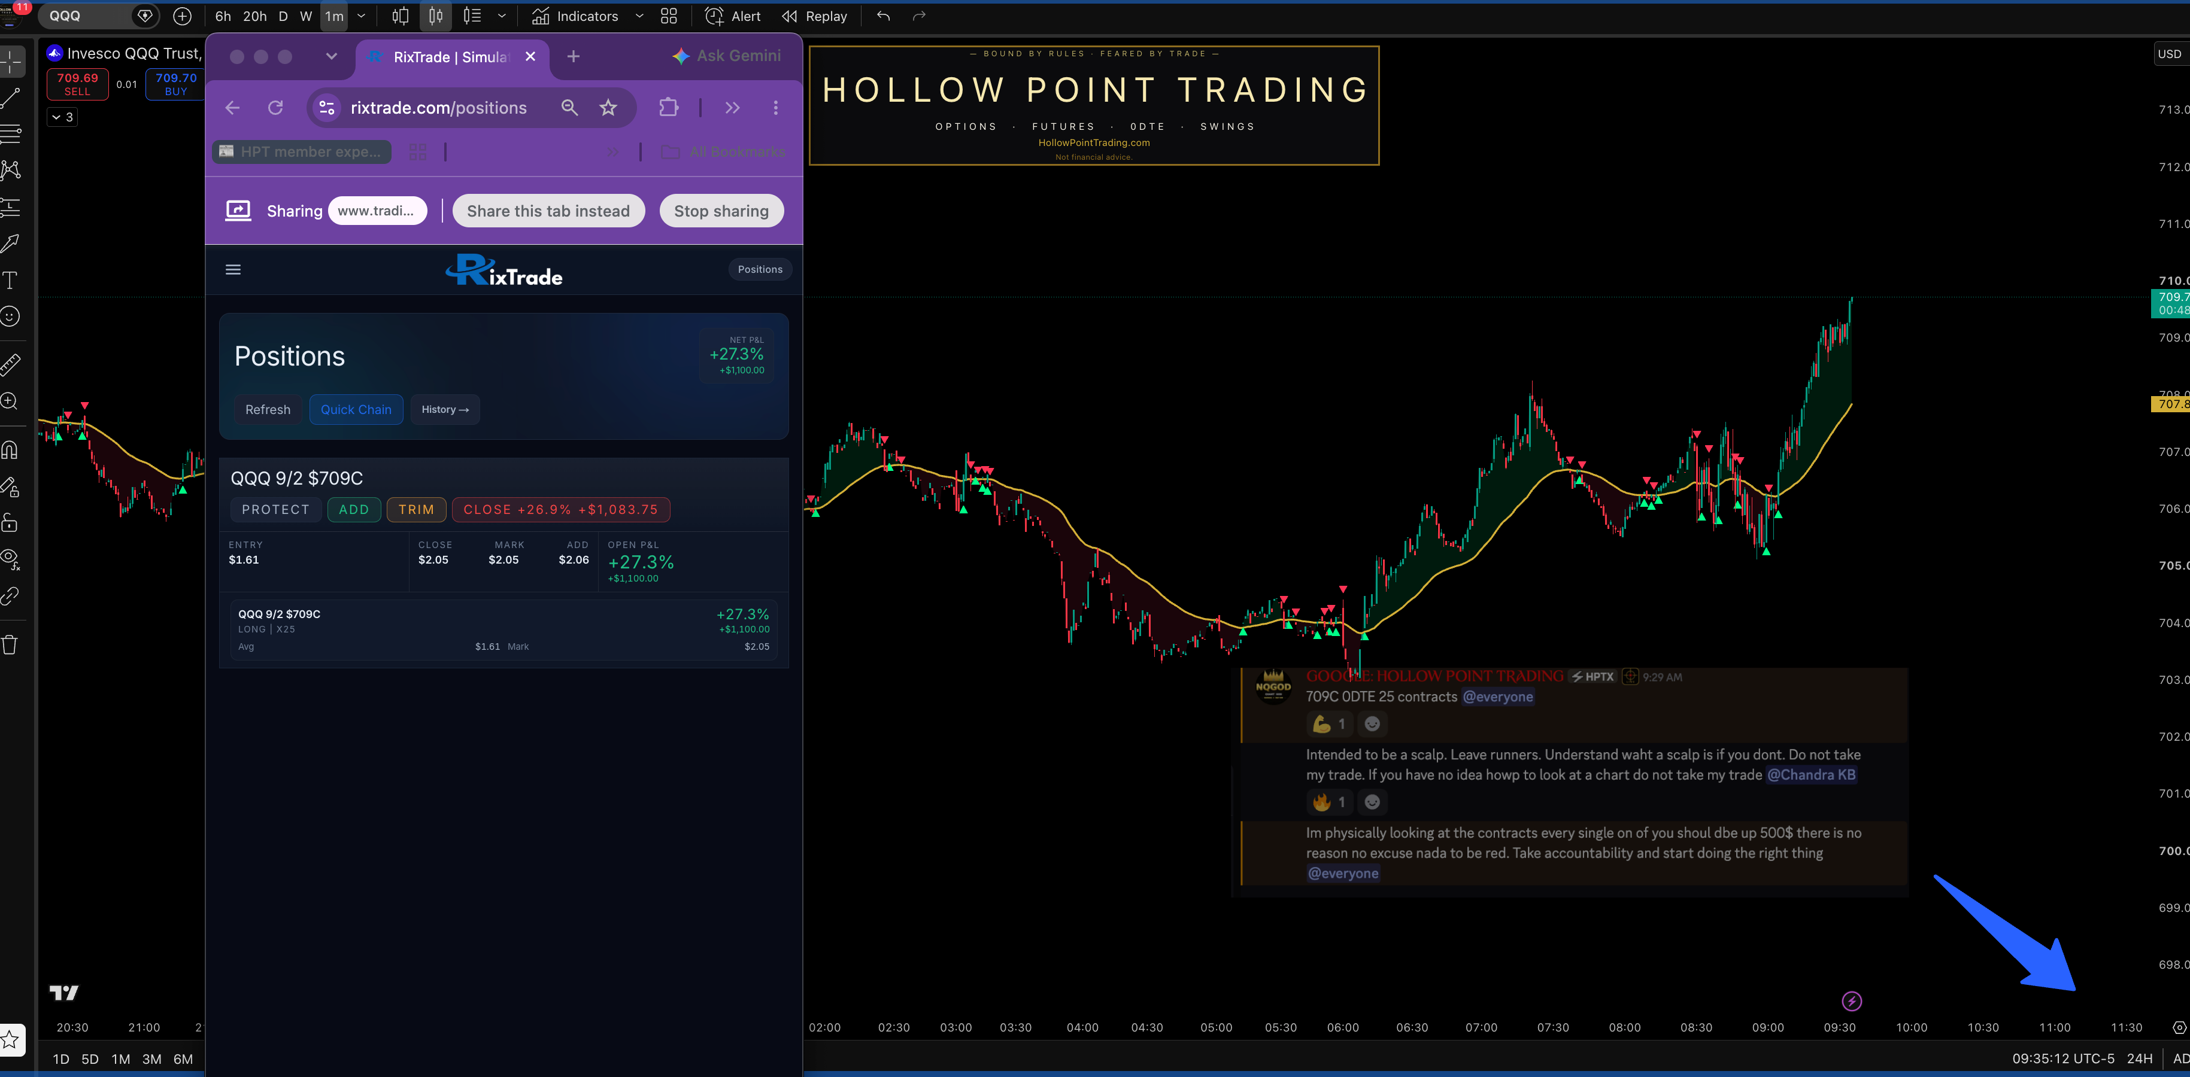Open the All Bookmarks folder
2190x1077 pixels.
(x=724, y=152)
